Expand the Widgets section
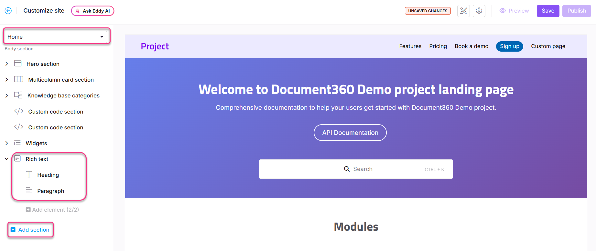This screenshot has width=596, height=251. (x=6, y=143)
